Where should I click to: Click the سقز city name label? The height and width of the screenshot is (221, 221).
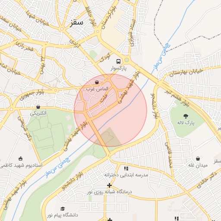click(x=76, y=23)
